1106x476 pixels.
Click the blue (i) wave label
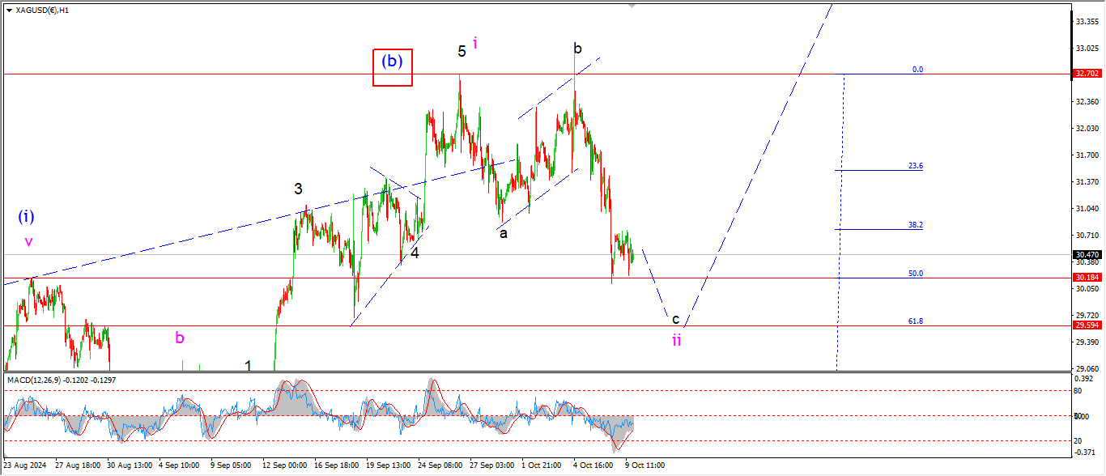[x=27, y=217]
